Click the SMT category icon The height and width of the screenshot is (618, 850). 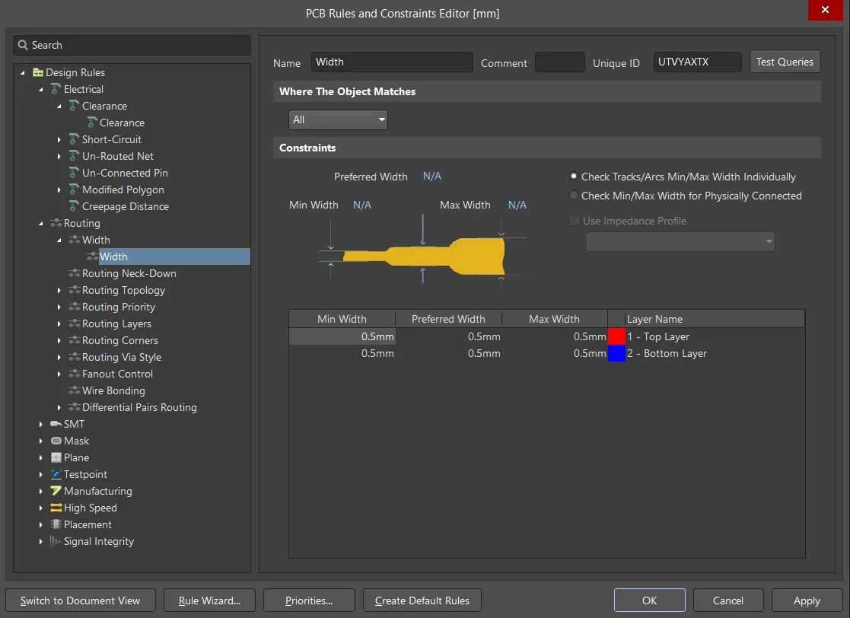(x=56, y=424)
